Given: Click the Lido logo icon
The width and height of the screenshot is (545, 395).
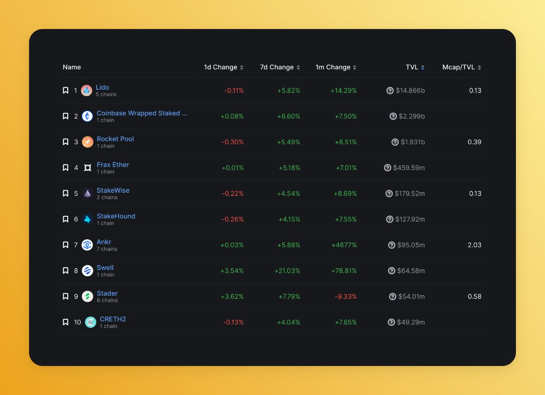Looking at the screenshot, I should coord(86,91).
